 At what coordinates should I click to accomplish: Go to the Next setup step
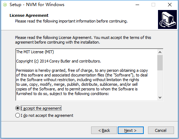pyautogui.click(x=131, y=130)
